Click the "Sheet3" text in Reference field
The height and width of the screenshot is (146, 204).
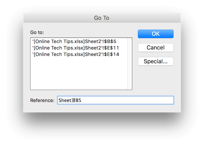pos(66,100)
